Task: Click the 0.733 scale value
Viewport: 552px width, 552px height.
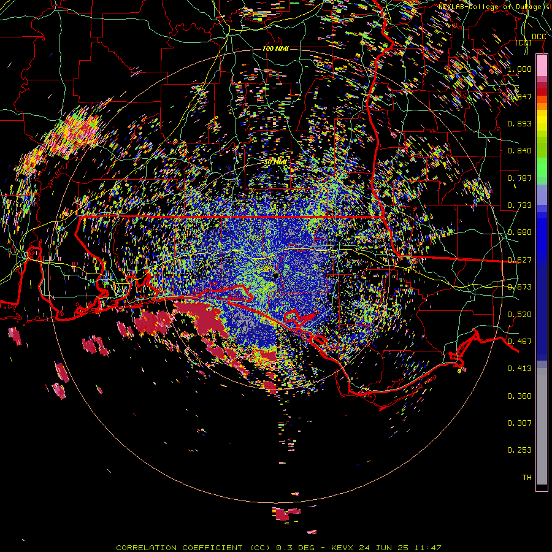Action: click(519, 205)
